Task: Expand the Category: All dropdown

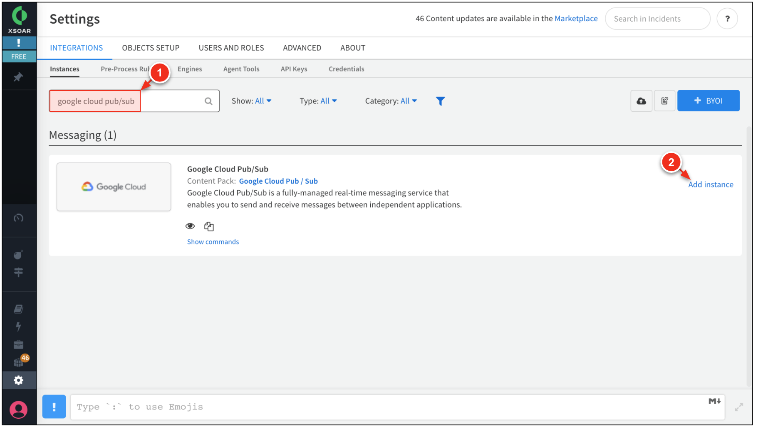Action: [391, 101]
